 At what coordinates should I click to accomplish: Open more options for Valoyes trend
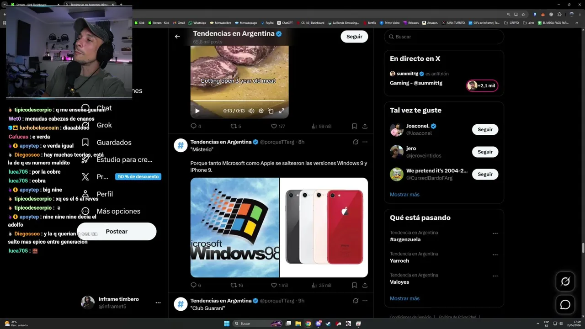[495, 276]
